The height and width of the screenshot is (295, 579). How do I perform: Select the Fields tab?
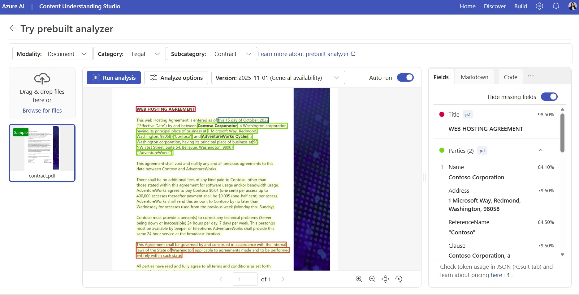tap(441, 77)
